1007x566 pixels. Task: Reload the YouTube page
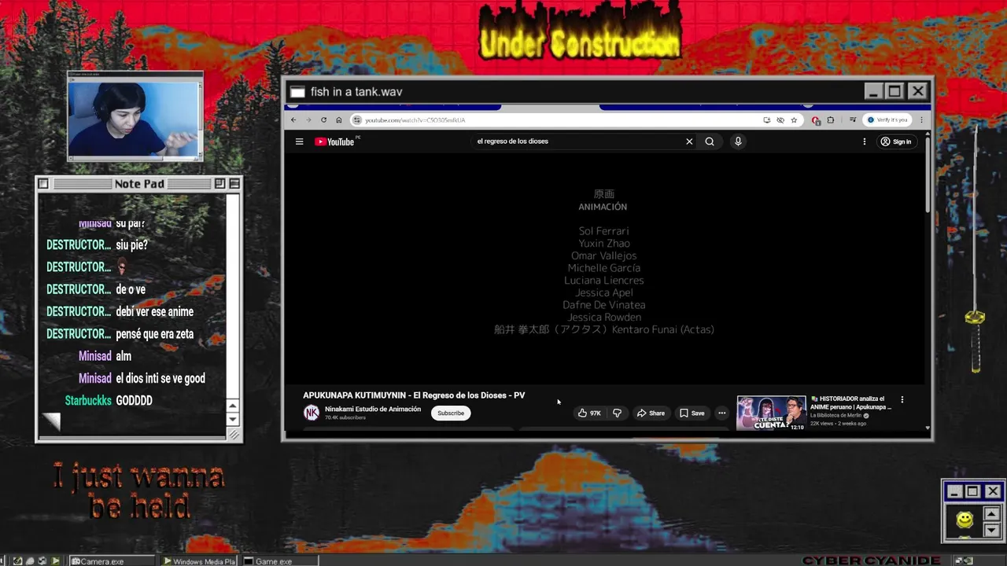pos(323,120)
